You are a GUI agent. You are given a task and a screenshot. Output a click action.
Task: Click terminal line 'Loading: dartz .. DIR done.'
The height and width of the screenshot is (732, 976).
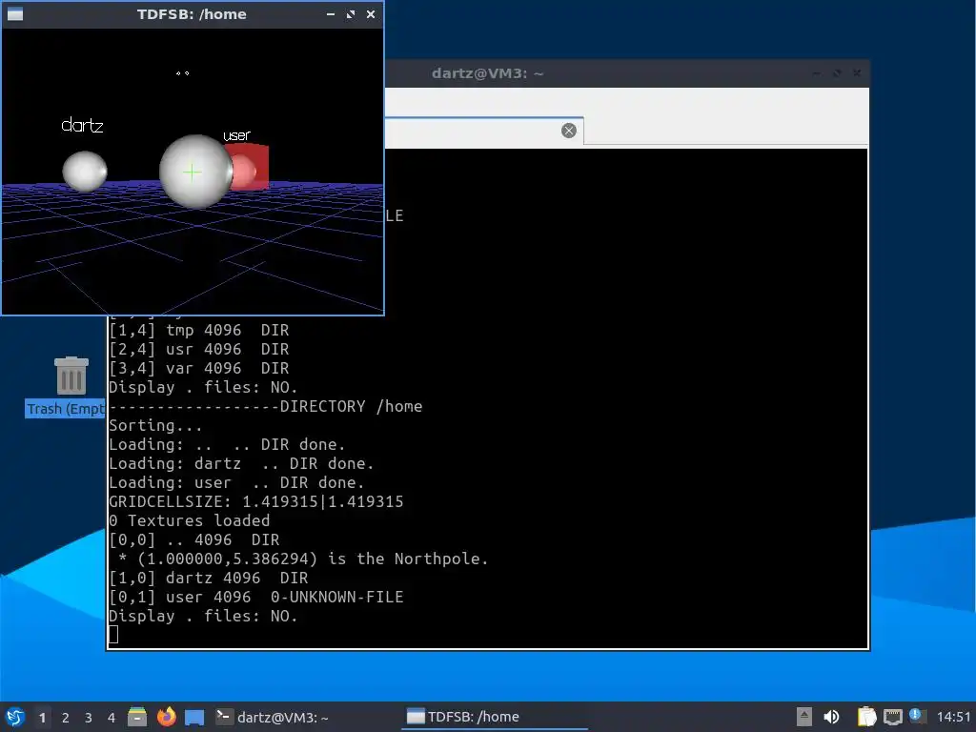[x=241, y=464]
